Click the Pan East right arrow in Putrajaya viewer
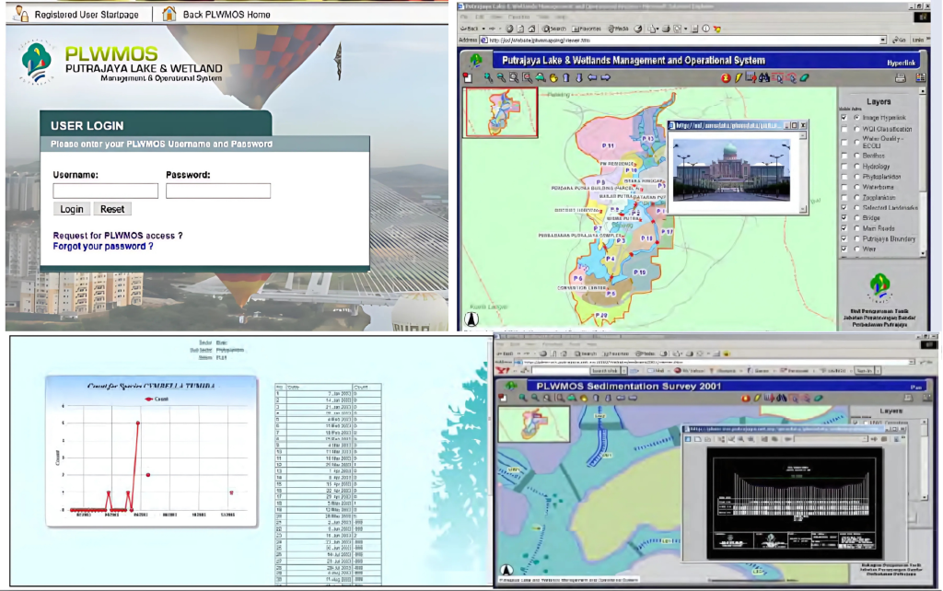The width and height of the screenshot is (943, 591). click(606, 77)
